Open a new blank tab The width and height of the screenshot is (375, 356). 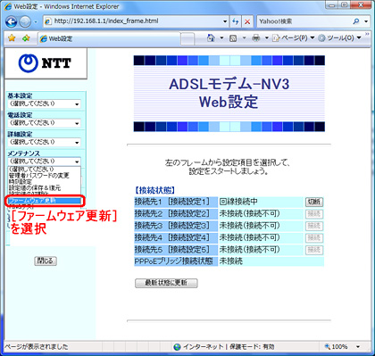[187, 38]
